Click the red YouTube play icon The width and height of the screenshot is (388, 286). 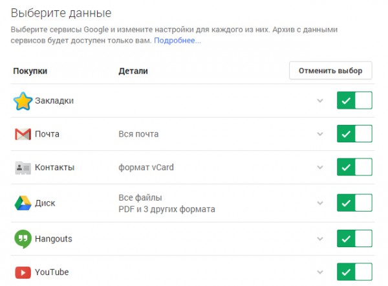[23, 272]
